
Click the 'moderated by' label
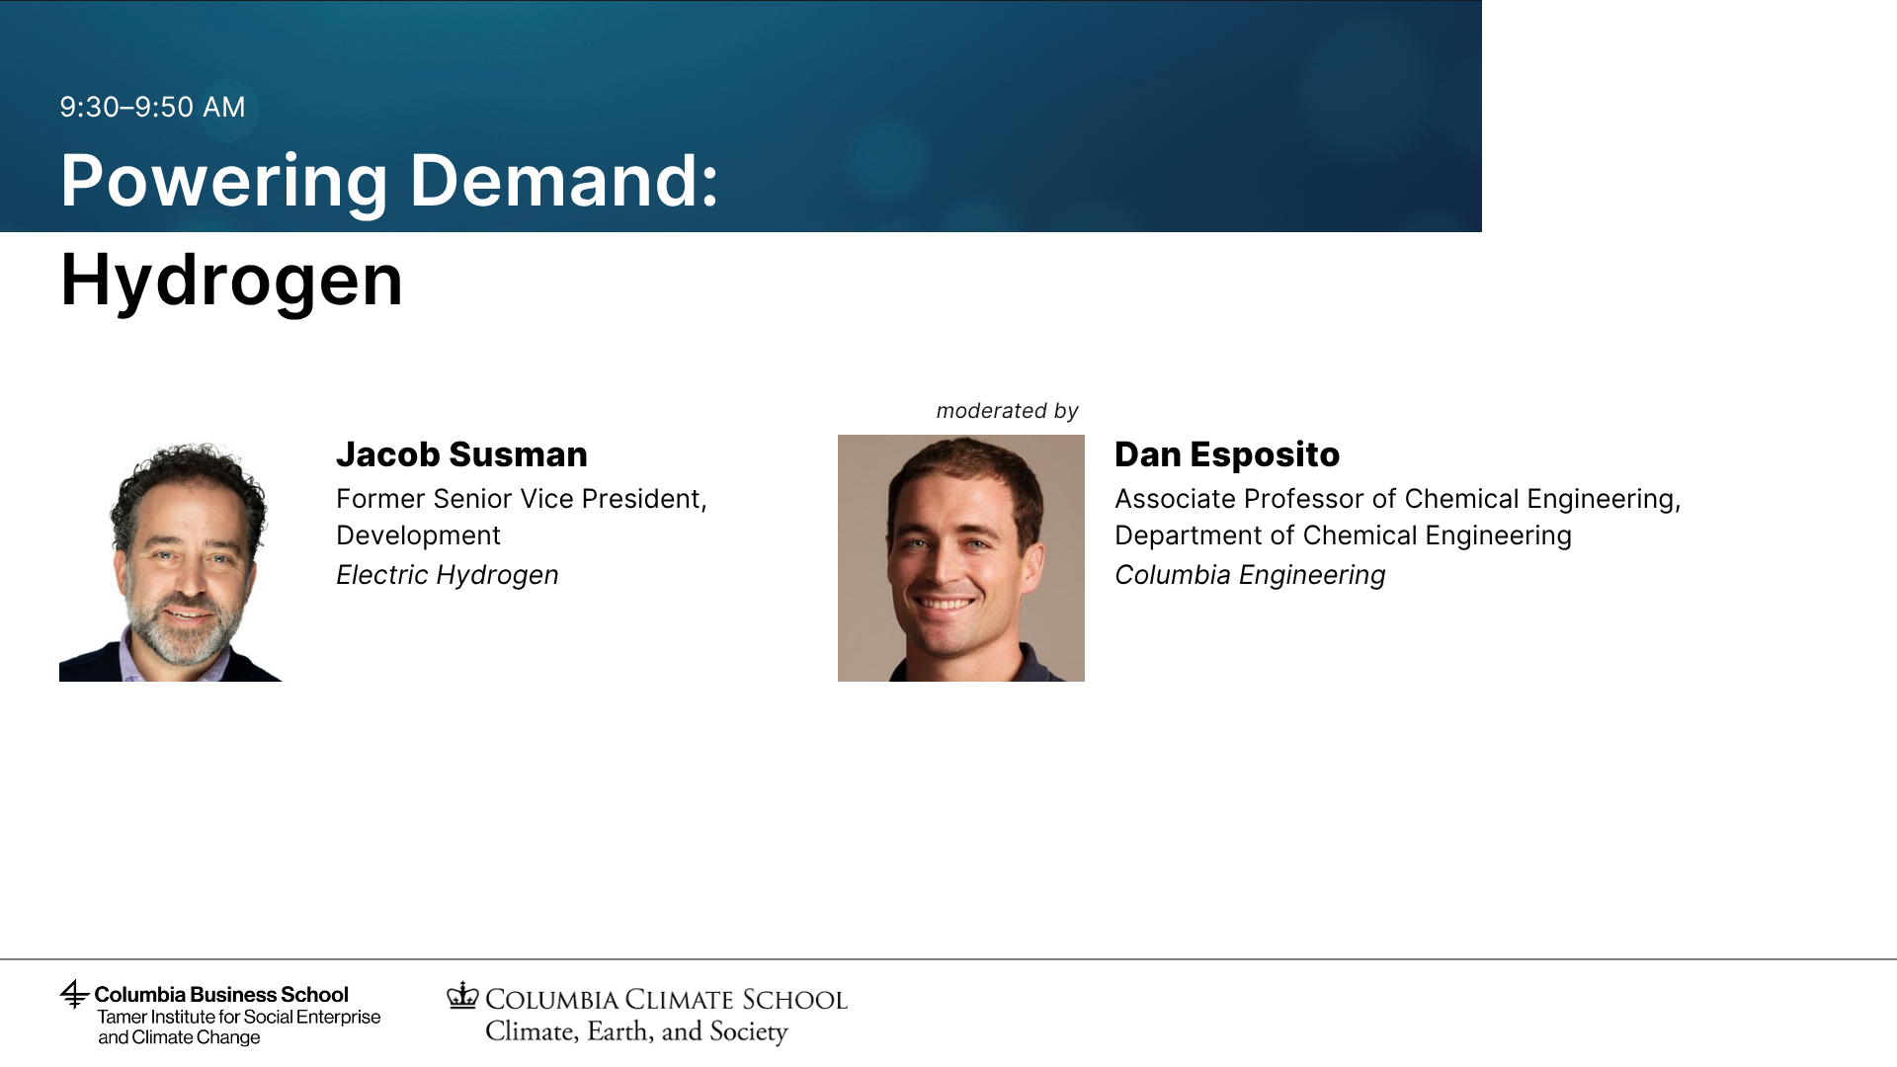point(1007,411)
